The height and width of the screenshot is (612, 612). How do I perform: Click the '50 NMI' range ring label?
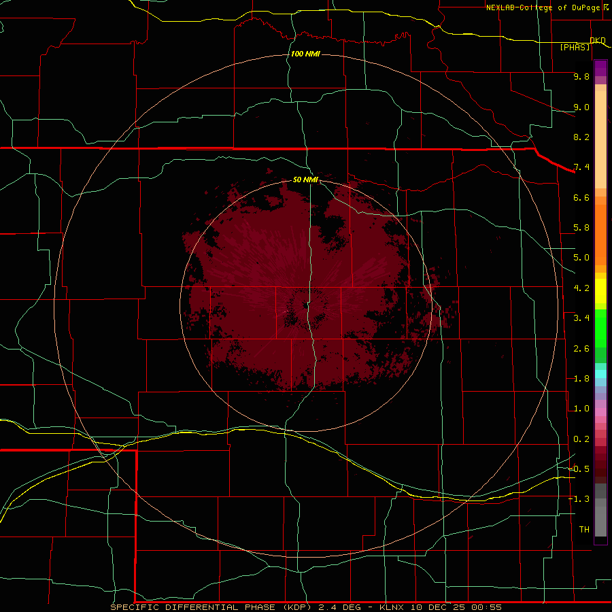305,180
